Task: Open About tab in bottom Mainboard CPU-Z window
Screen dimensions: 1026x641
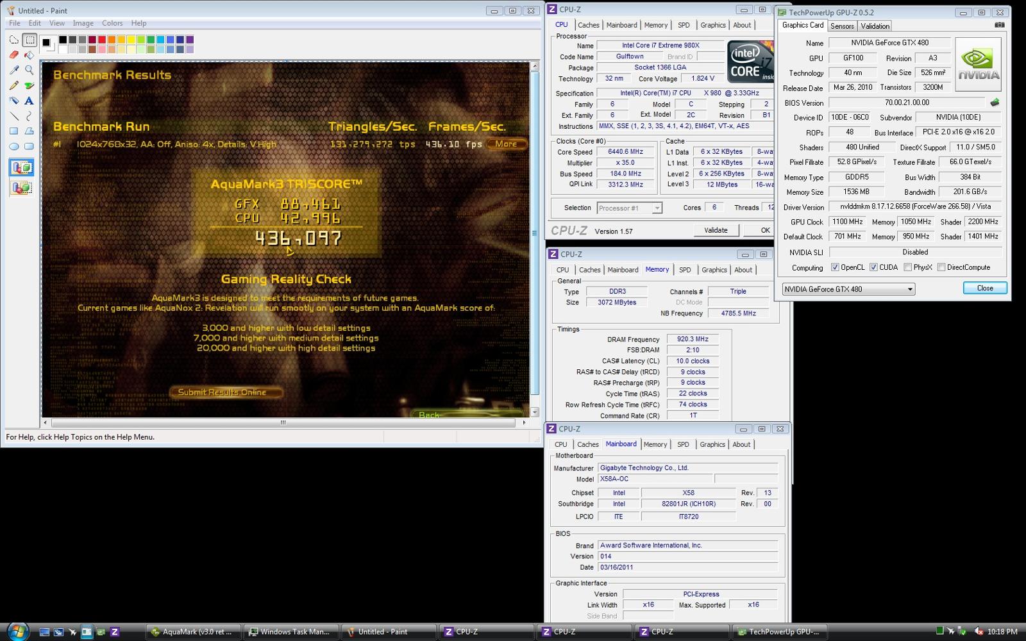Action: [x=741, y=444]
